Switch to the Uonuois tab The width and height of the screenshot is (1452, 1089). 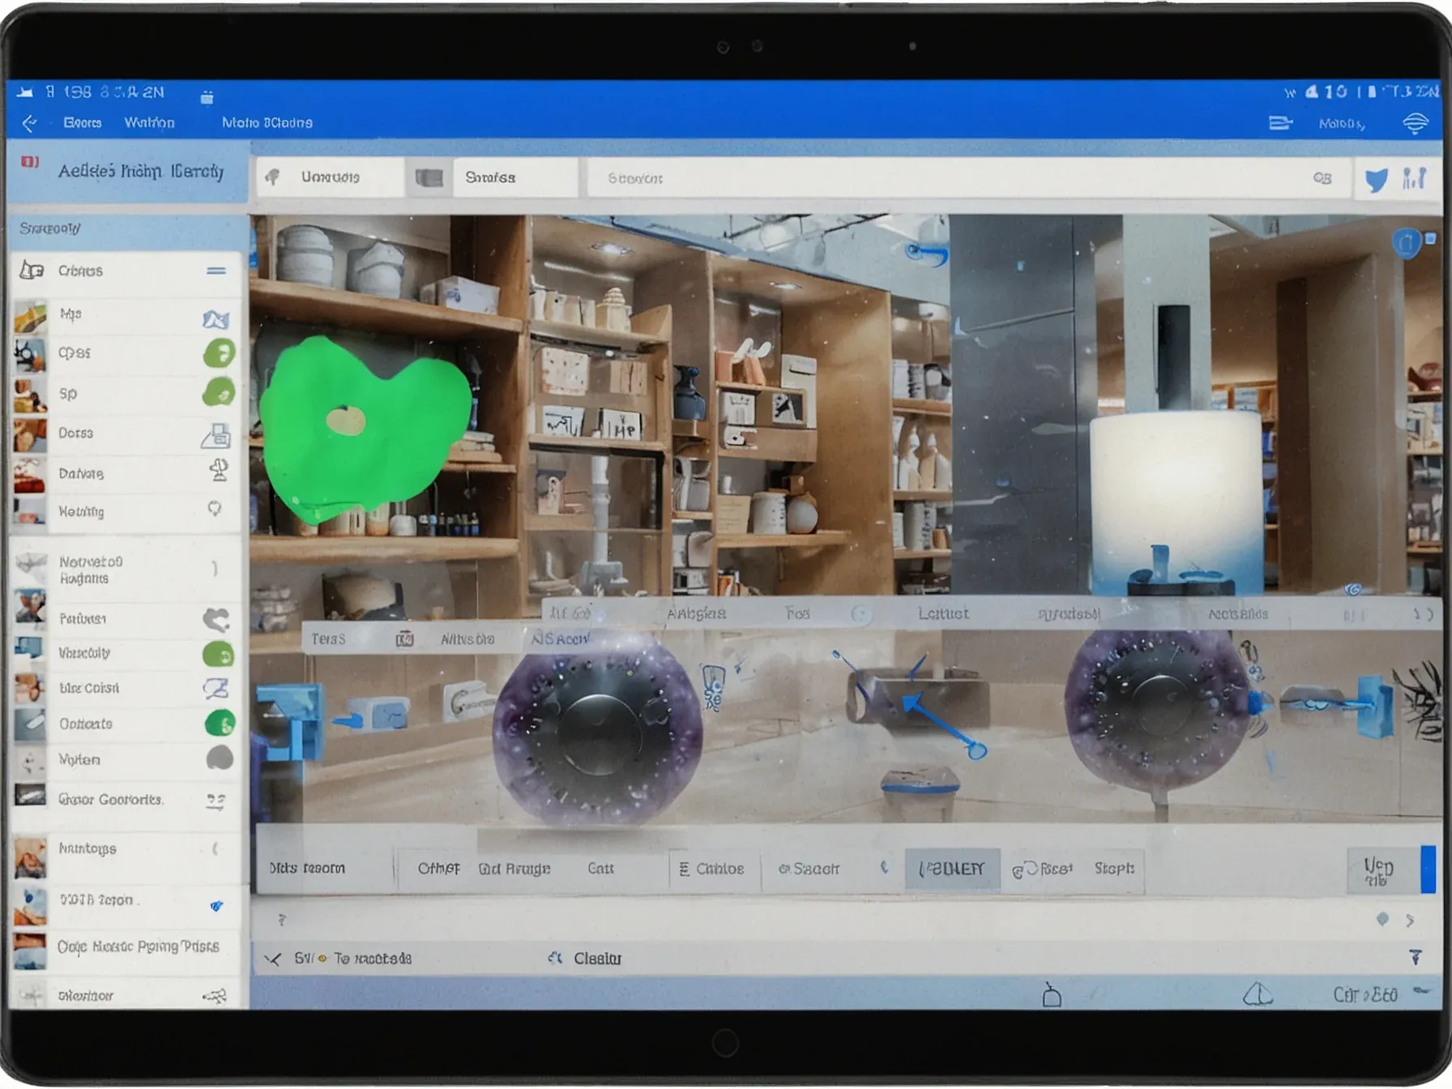[x=330, y=177]
